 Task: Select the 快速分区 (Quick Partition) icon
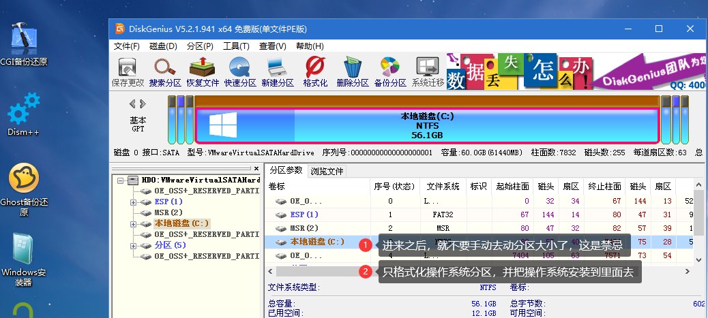pyautogui.click(x=240, y=72)
